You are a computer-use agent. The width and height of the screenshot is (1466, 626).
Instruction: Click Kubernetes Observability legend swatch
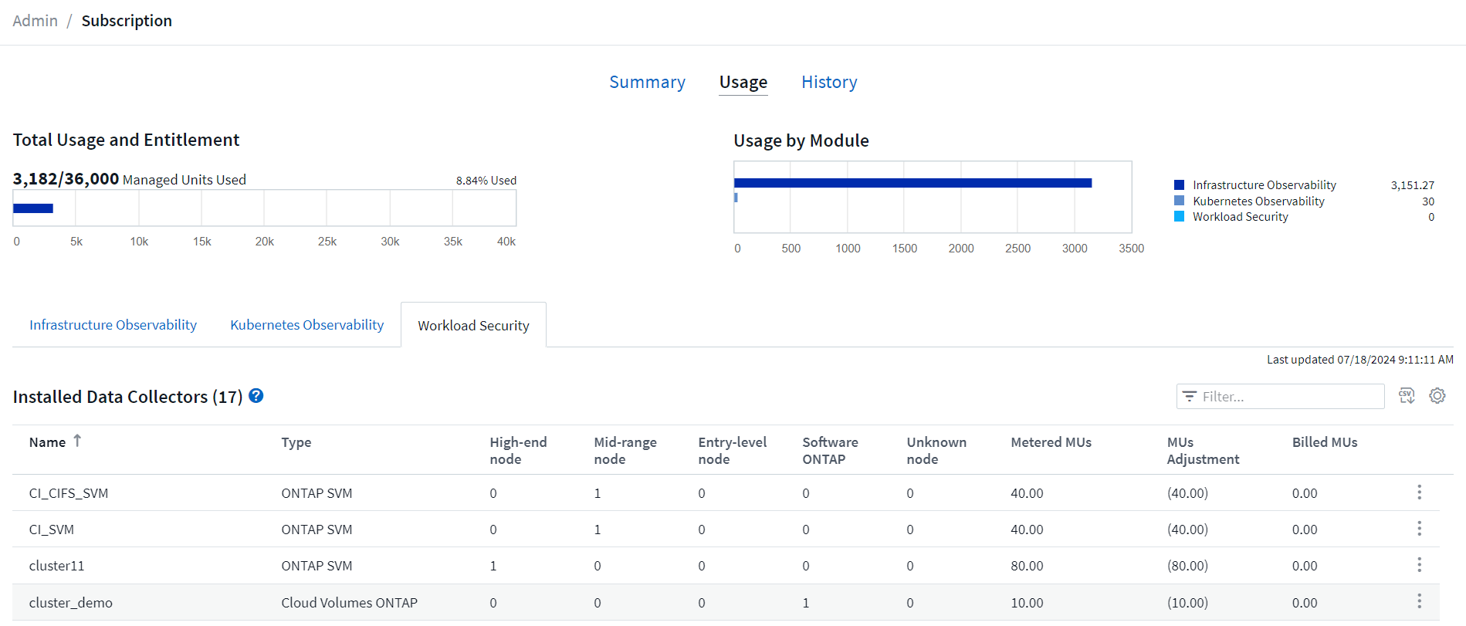point(1179,201)
